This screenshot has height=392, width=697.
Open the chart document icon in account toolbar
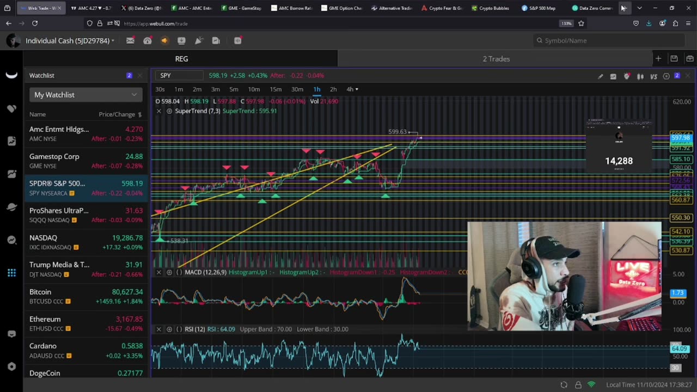tap(216, 41)
